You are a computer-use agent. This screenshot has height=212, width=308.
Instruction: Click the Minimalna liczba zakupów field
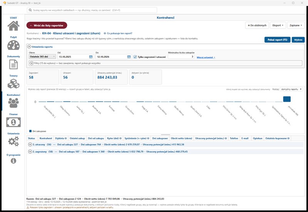(x=181, y=57)
